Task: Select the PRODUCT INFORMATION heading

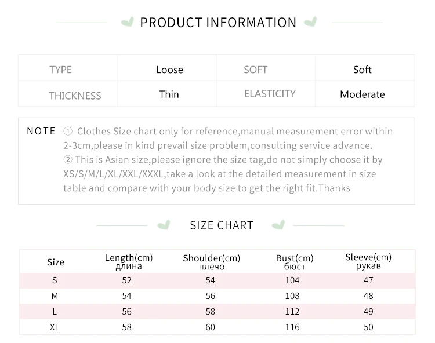Action: click(218, 23)
